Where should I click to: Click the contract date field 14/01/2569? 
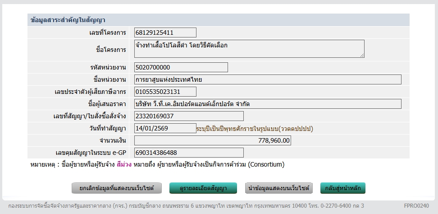(x=165, y=128)
